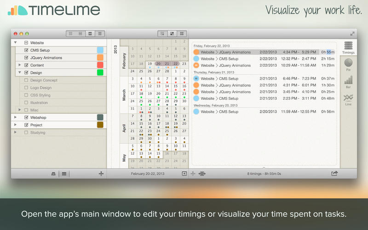Choose the middle calendar zoom level icon

pyautogui.click(x=172, y=34)
